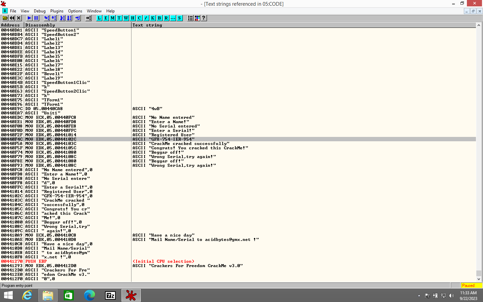The height and width of the screenshot is (302, 483).
Task: Select the "Congrats! You cracked this CrackMe!" row
Action: tap(238, 148)
